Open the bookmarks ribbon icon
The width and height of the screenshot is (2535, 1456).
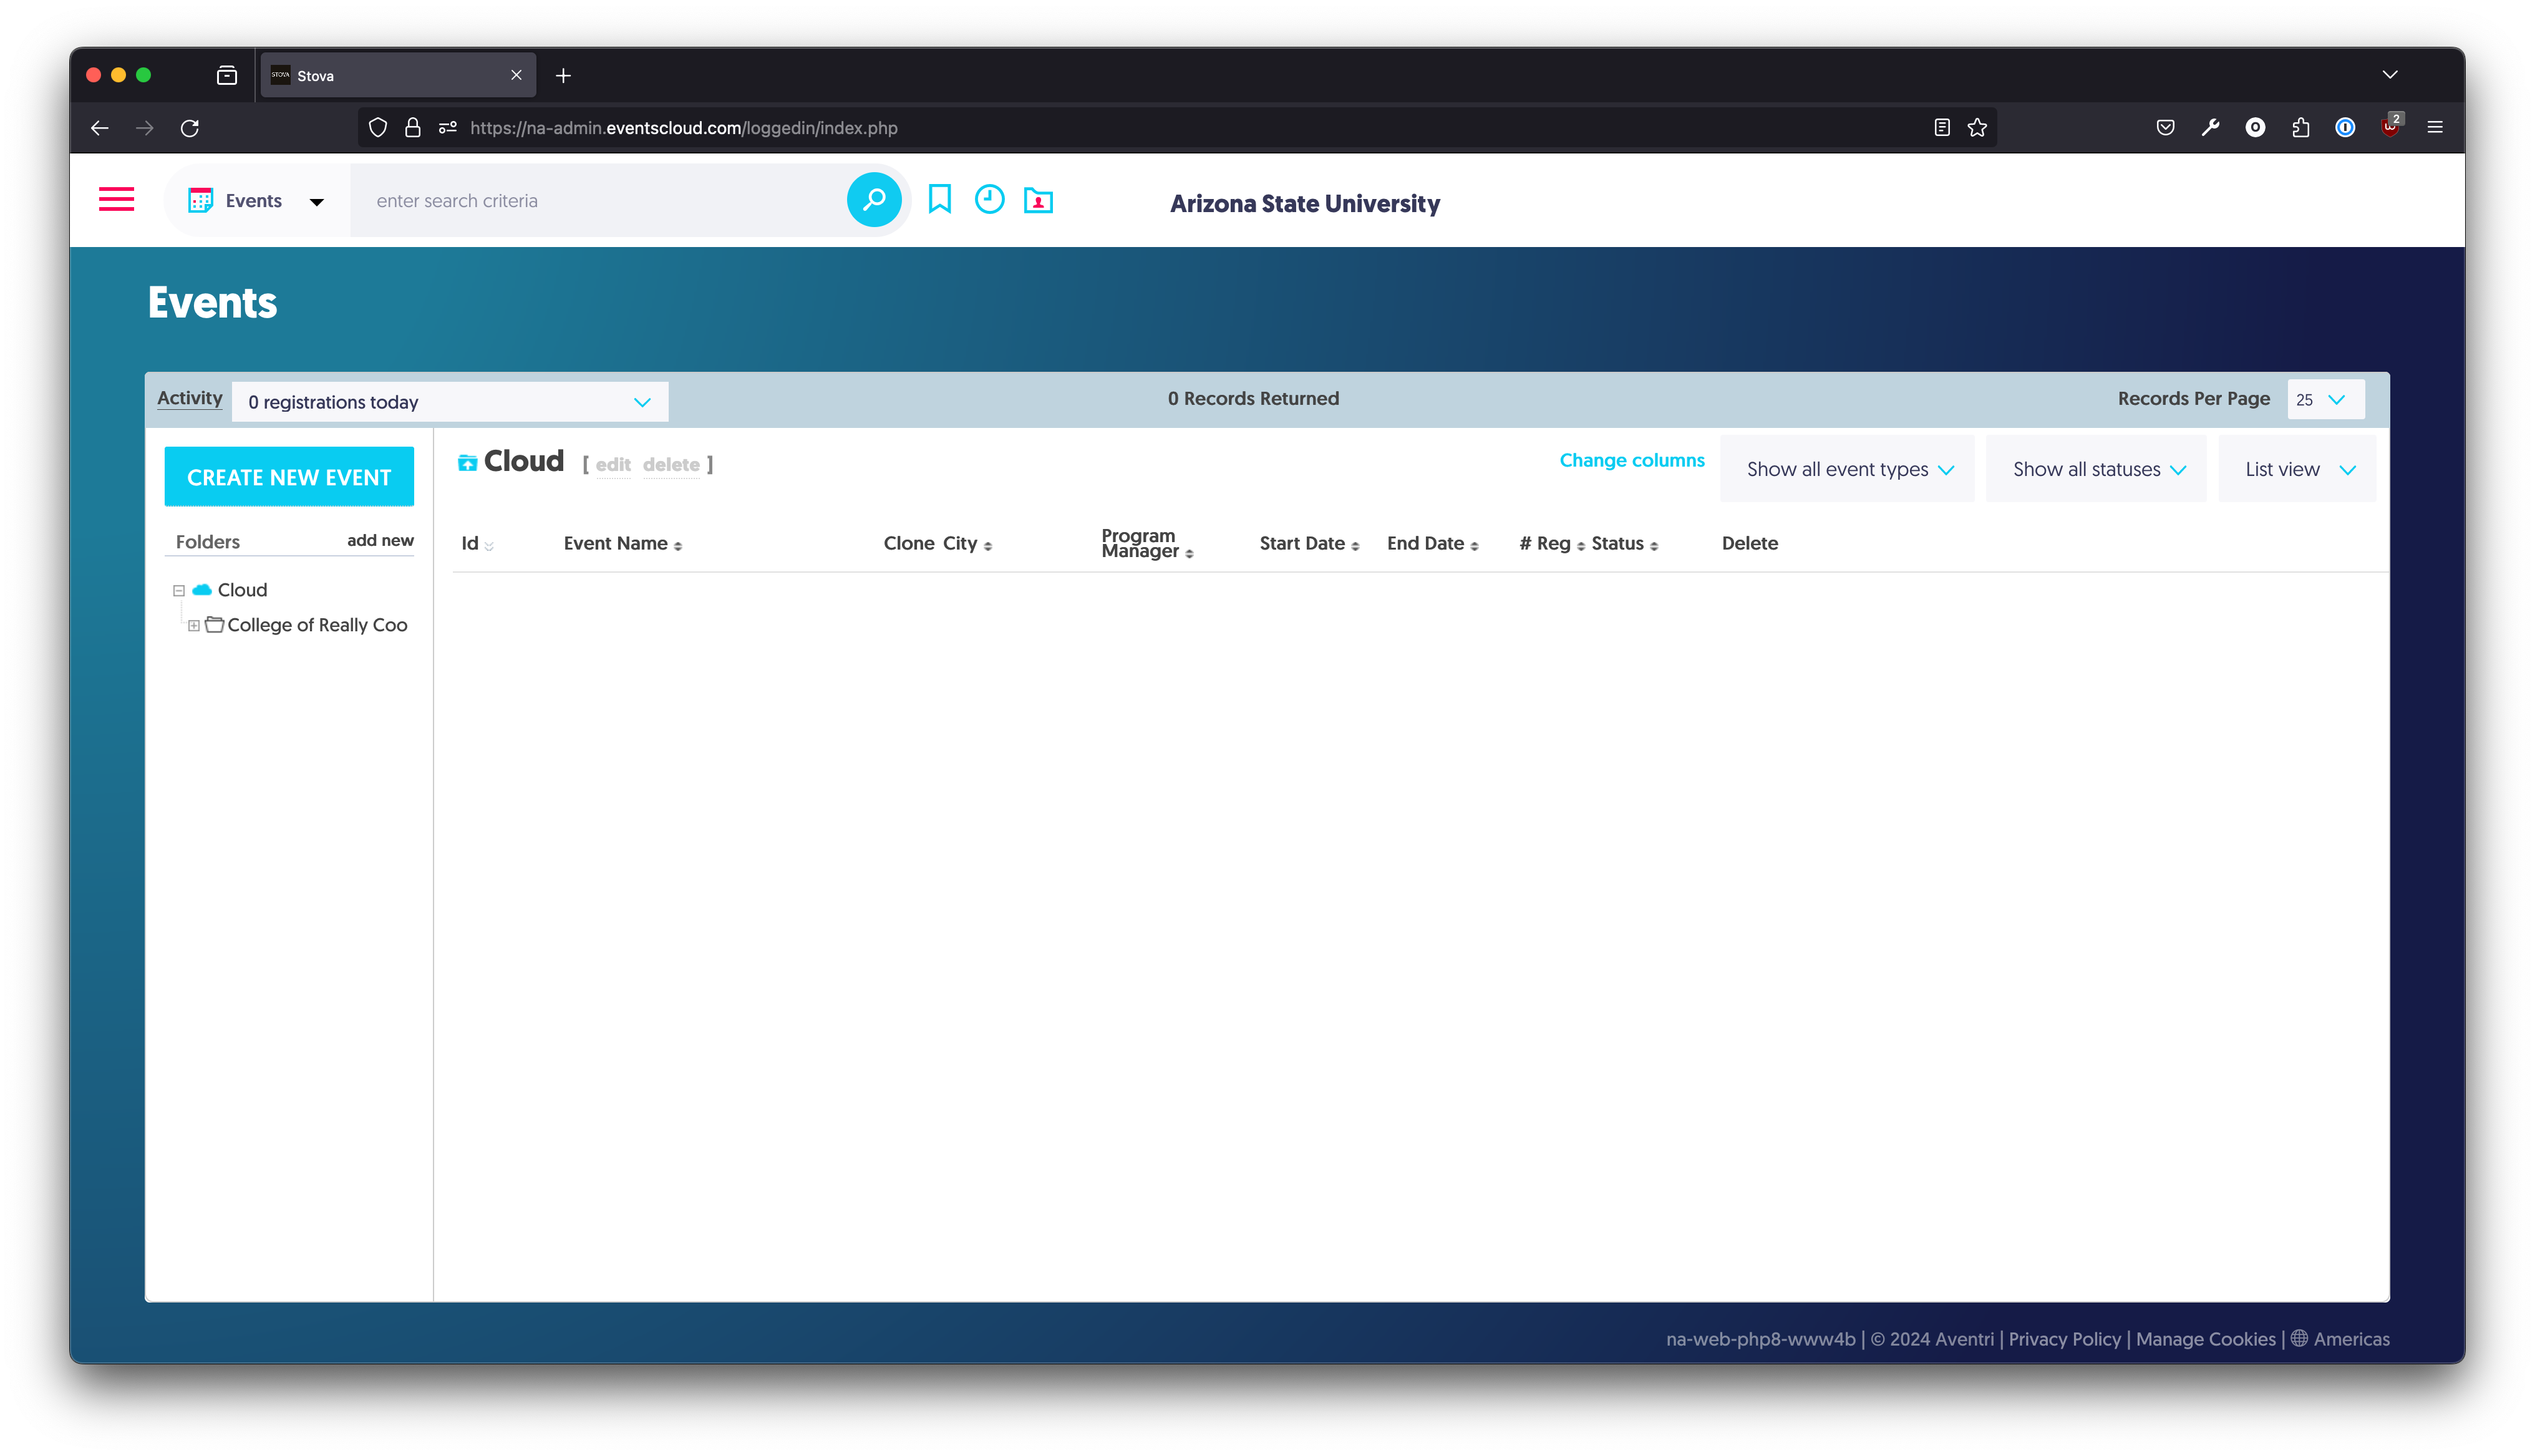coord(939,199)
